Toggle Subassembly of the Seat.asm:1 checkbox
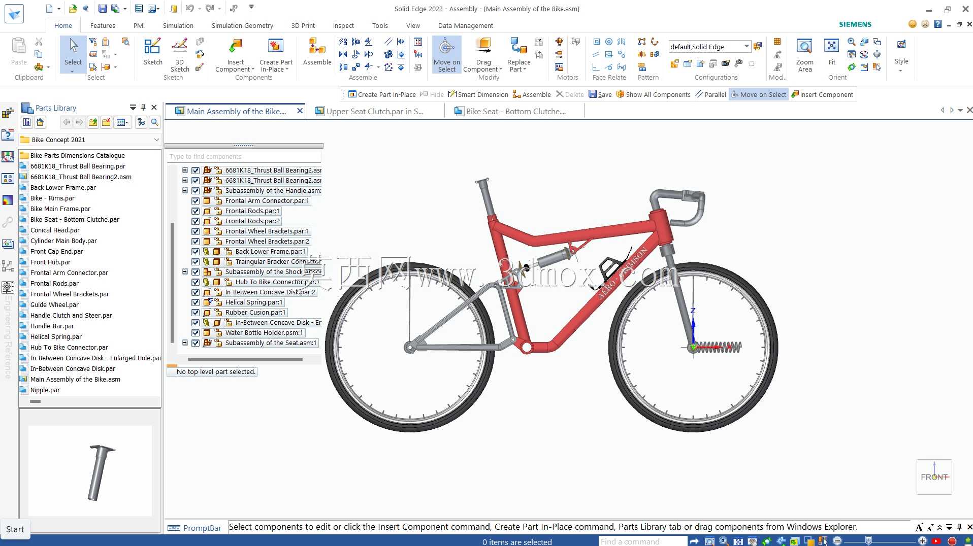This screenshot has height=546, width=973. coord(196,343)
